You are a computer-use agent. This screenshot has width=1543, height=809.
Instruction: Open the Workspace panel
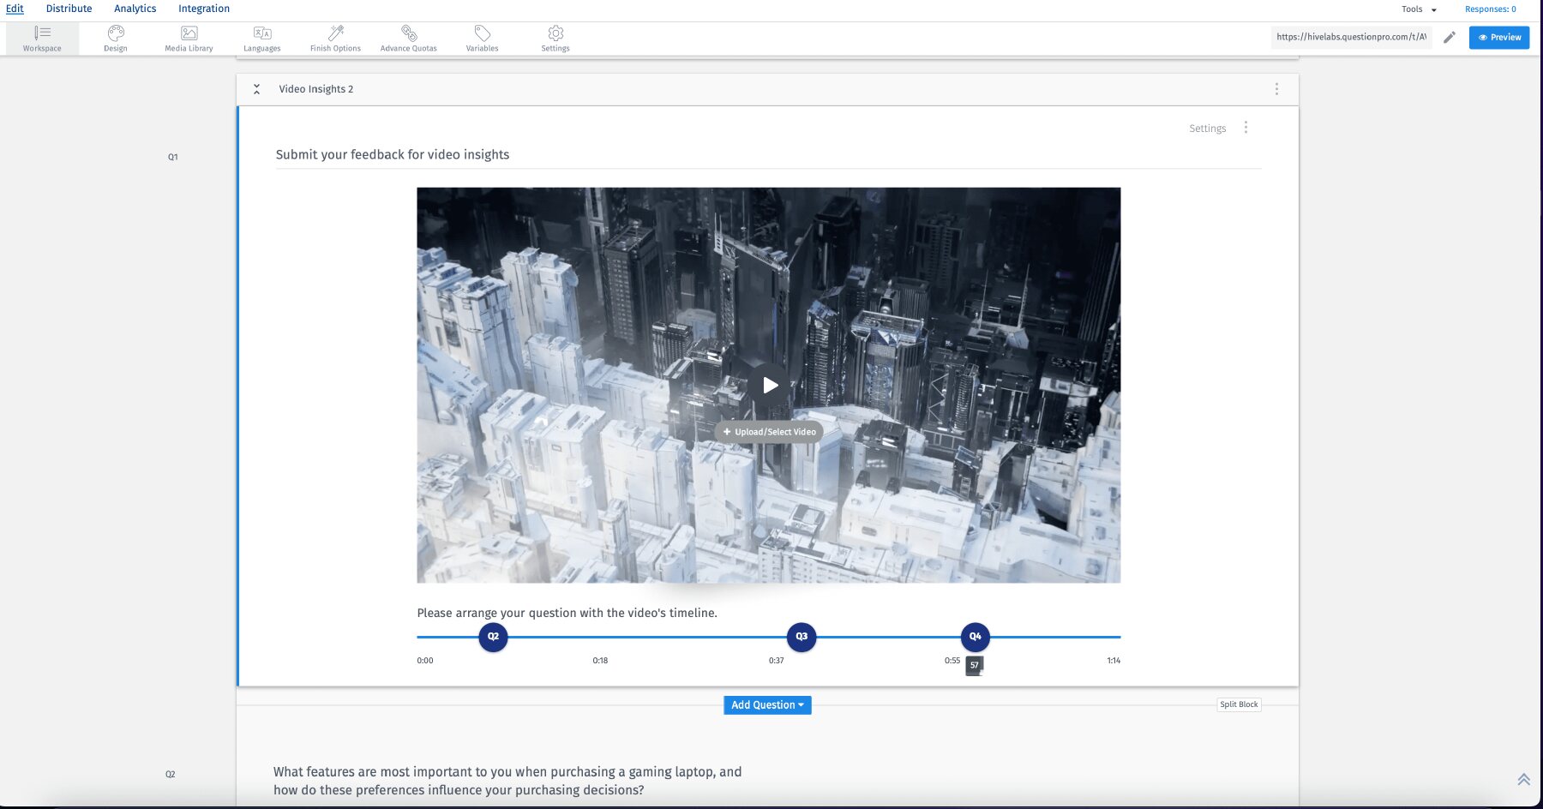tap(42, 38)
